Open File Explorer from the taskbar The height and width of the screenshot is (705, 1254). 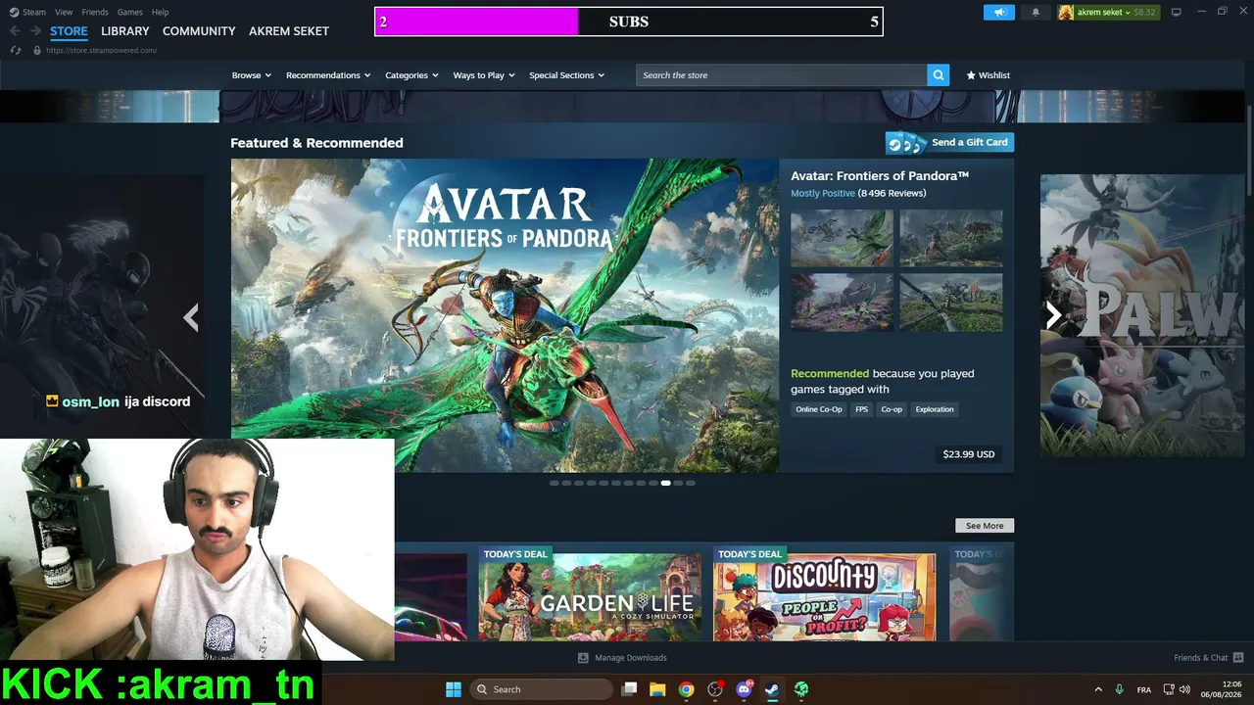click(x=657, y=689)
